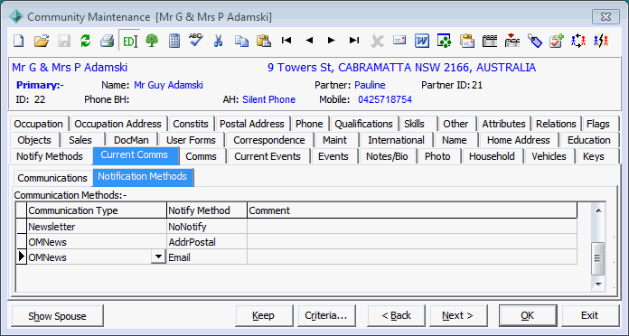The image size is (629, 336).
Task: Click the printer icon
Action: pos(108,41)
